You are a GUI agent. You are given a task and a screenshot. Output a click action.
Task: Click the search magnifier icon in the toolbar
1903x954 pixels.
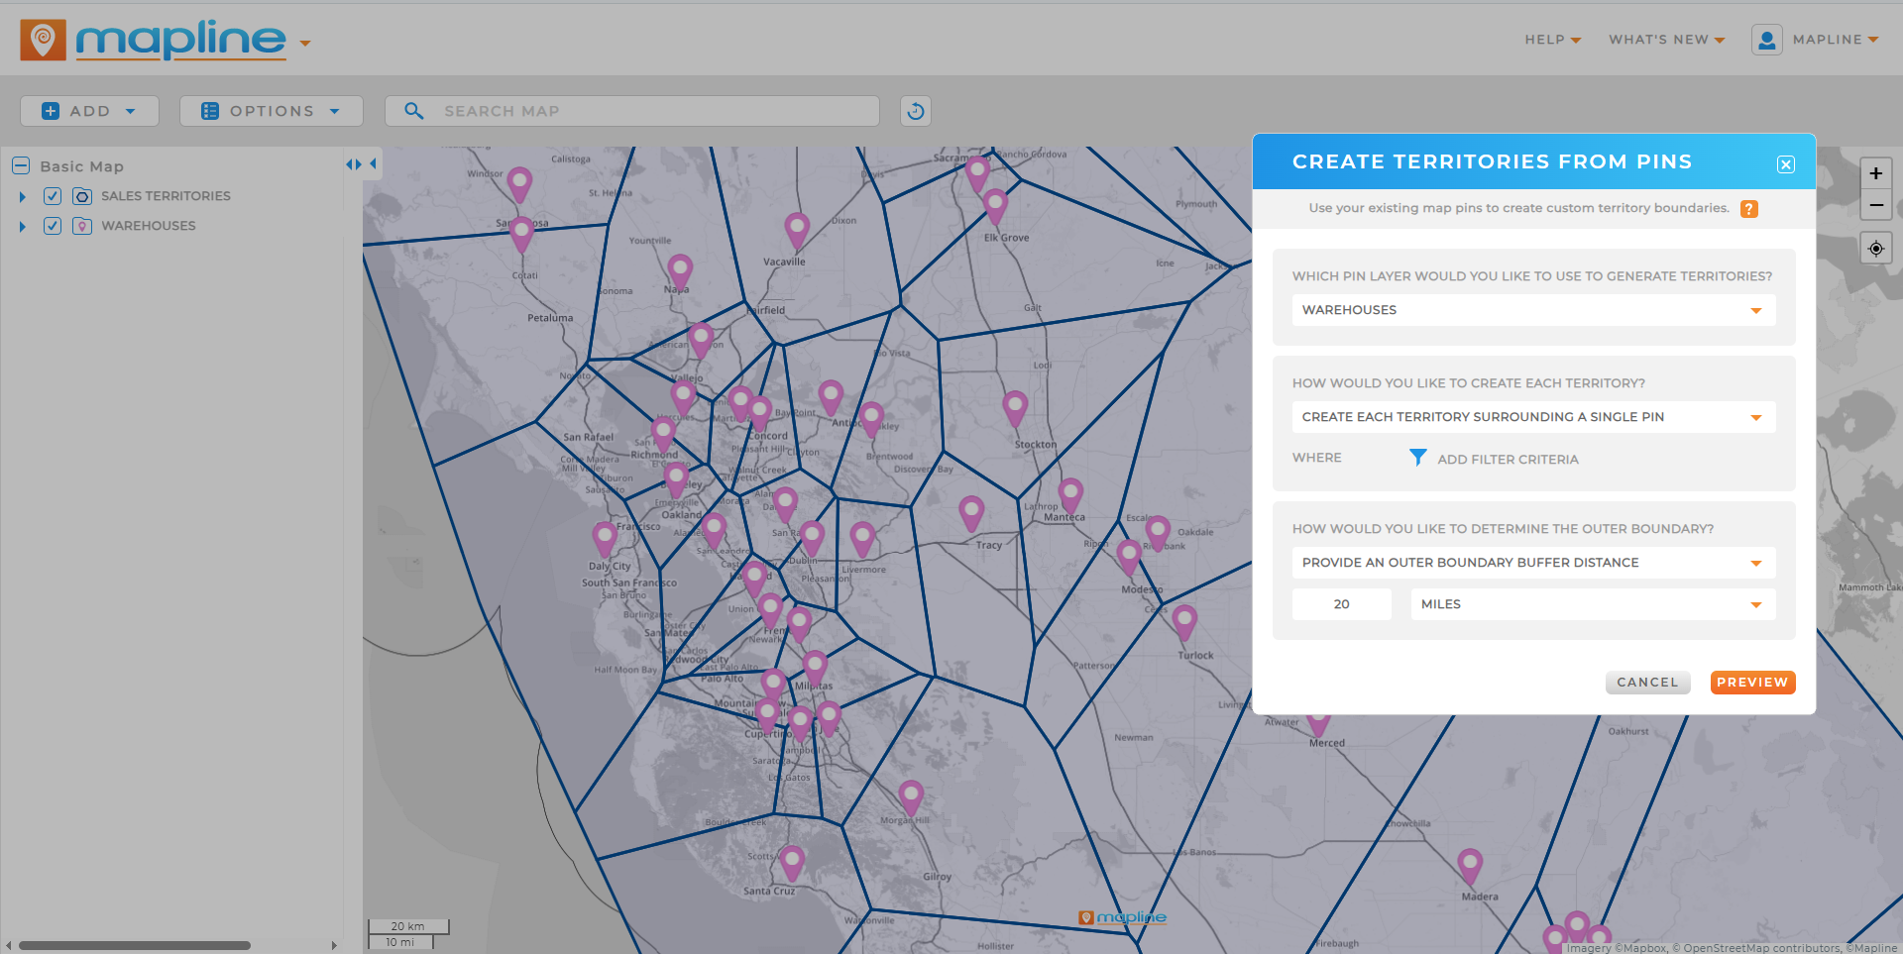point(413,110)
